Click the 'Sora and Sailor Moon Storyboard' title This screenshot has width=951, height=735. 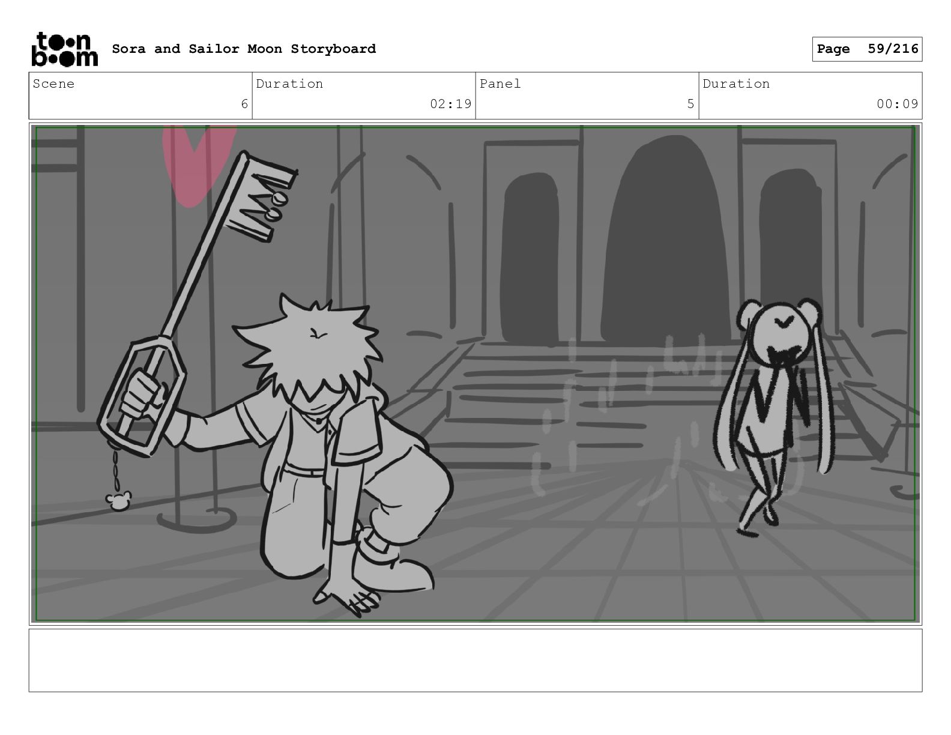(x=244, y=49)
